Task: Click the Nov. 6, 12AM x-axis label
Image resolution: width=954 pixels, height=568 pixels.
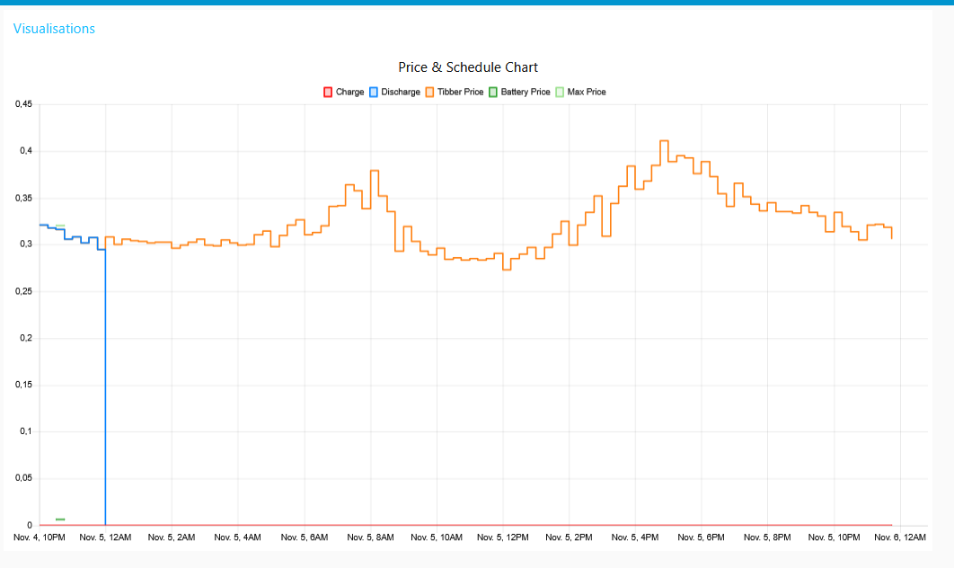Action: pyautogui.click(x=900, y=537)
